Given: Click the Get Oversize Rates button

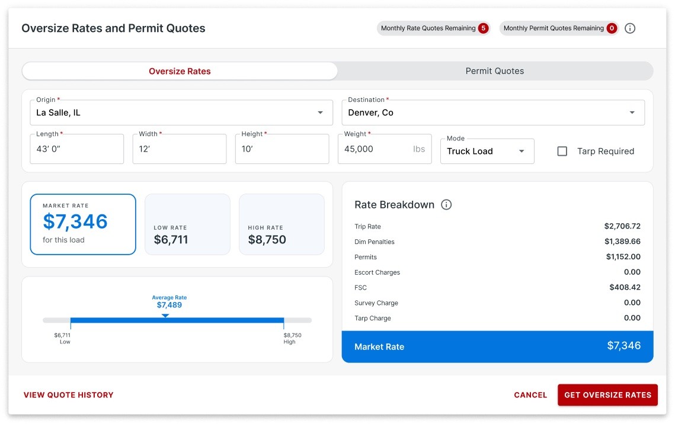Looking at the screenshot, I should (607, 394).
